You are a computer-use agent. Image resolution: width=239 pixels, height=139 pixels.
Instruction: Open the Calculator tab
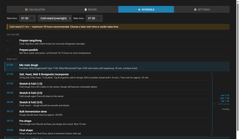[x=35, y=10]
